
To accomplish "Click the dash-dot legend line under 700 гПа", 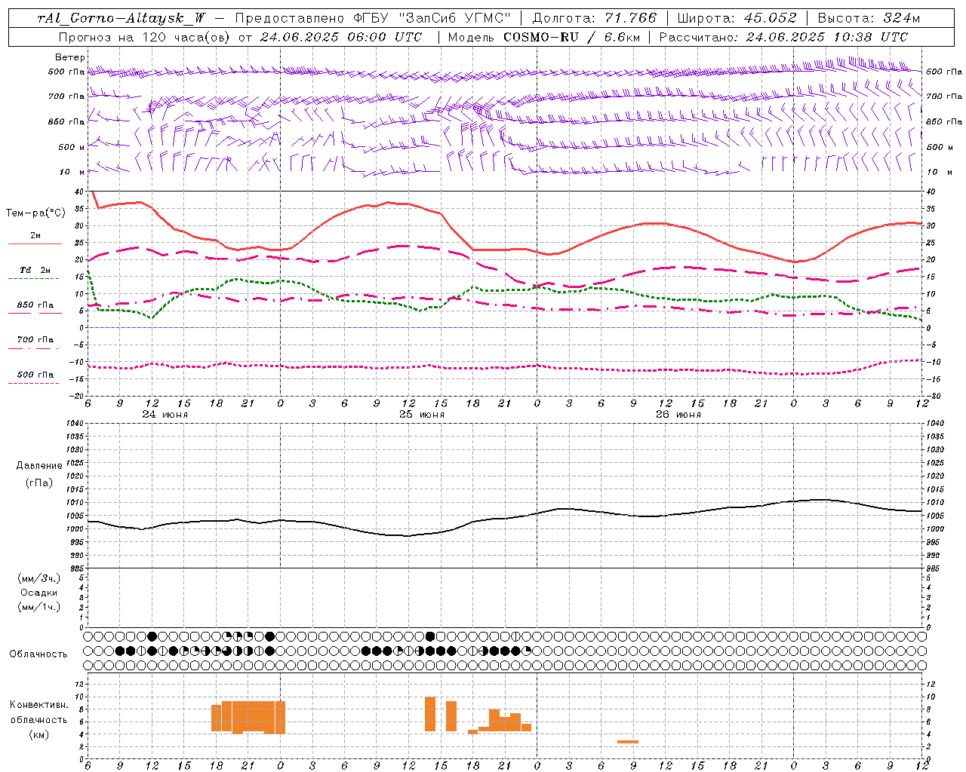I will click(33, 349).
